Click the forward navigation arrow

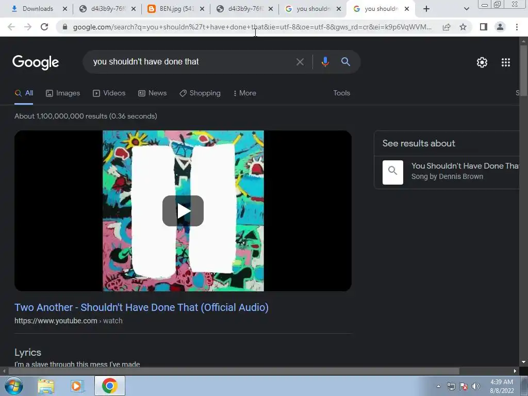[x=28, y=27]
